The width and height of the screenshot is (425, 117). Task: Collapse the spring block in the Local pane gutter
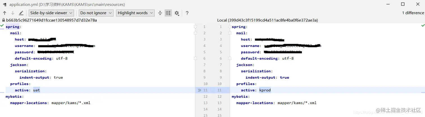click(x=230, y=27)
